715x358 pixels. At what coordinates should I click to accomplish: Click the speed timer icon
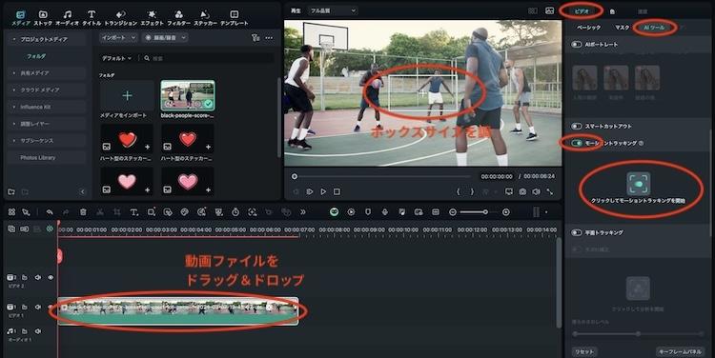click(235, 212)
